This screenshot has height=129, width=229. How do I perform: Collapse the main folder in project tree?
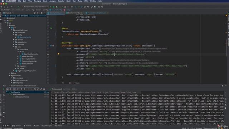click(x=7, y=25)
